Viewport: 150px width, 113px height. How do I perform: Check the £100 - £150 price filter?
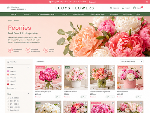pyautogui.click(x=8, y=107)
